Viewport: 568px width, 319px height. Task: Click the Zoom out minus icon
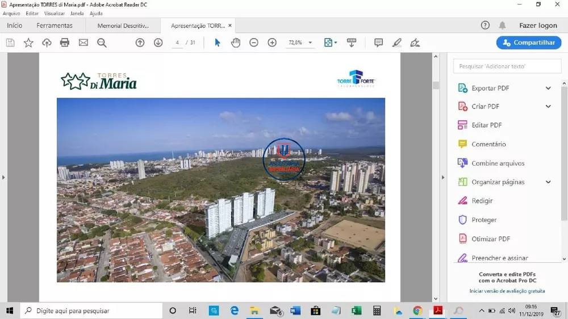254,43
